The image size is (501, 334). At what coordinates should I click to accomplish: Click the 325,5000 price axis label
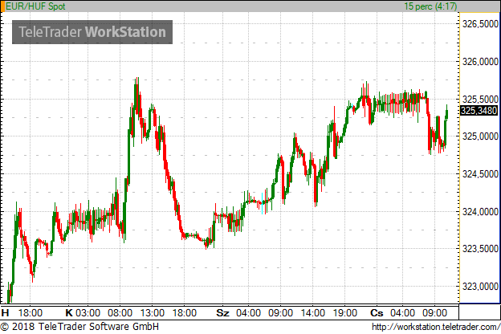tap(480, 99)
